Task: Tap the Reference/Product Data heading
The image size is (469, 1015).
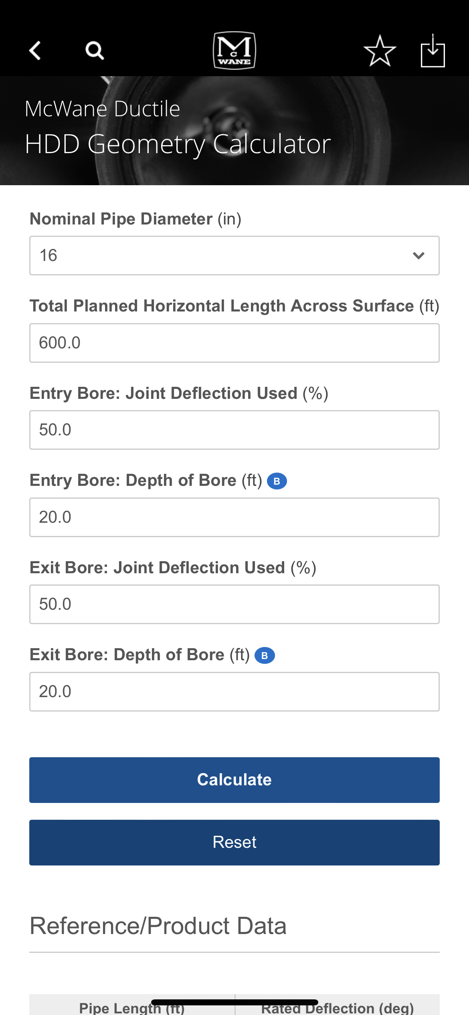Action: click(158, 926)
